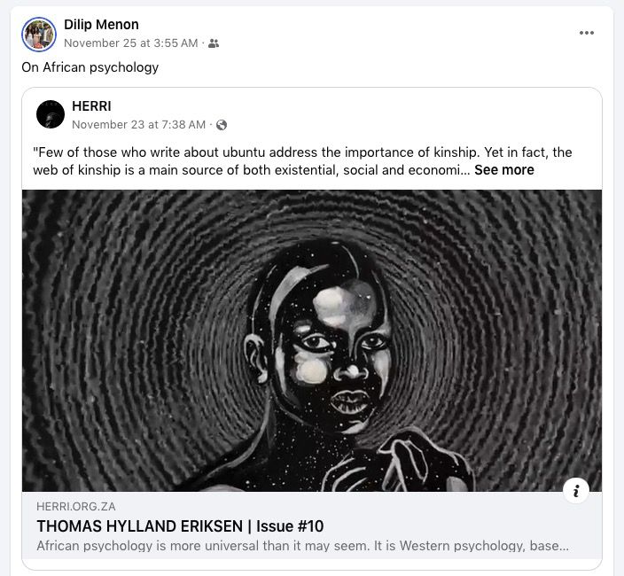The image size is (624, 576).
Task: Open the three-dot post options menu
Action: pyautogui.click(x=586, y=33)
